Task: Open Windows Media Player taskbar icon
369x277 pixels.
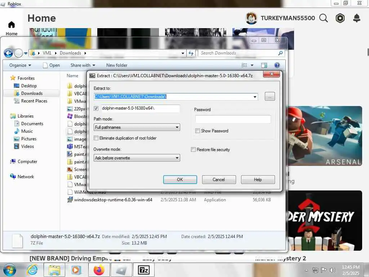Action: (76, 270)
